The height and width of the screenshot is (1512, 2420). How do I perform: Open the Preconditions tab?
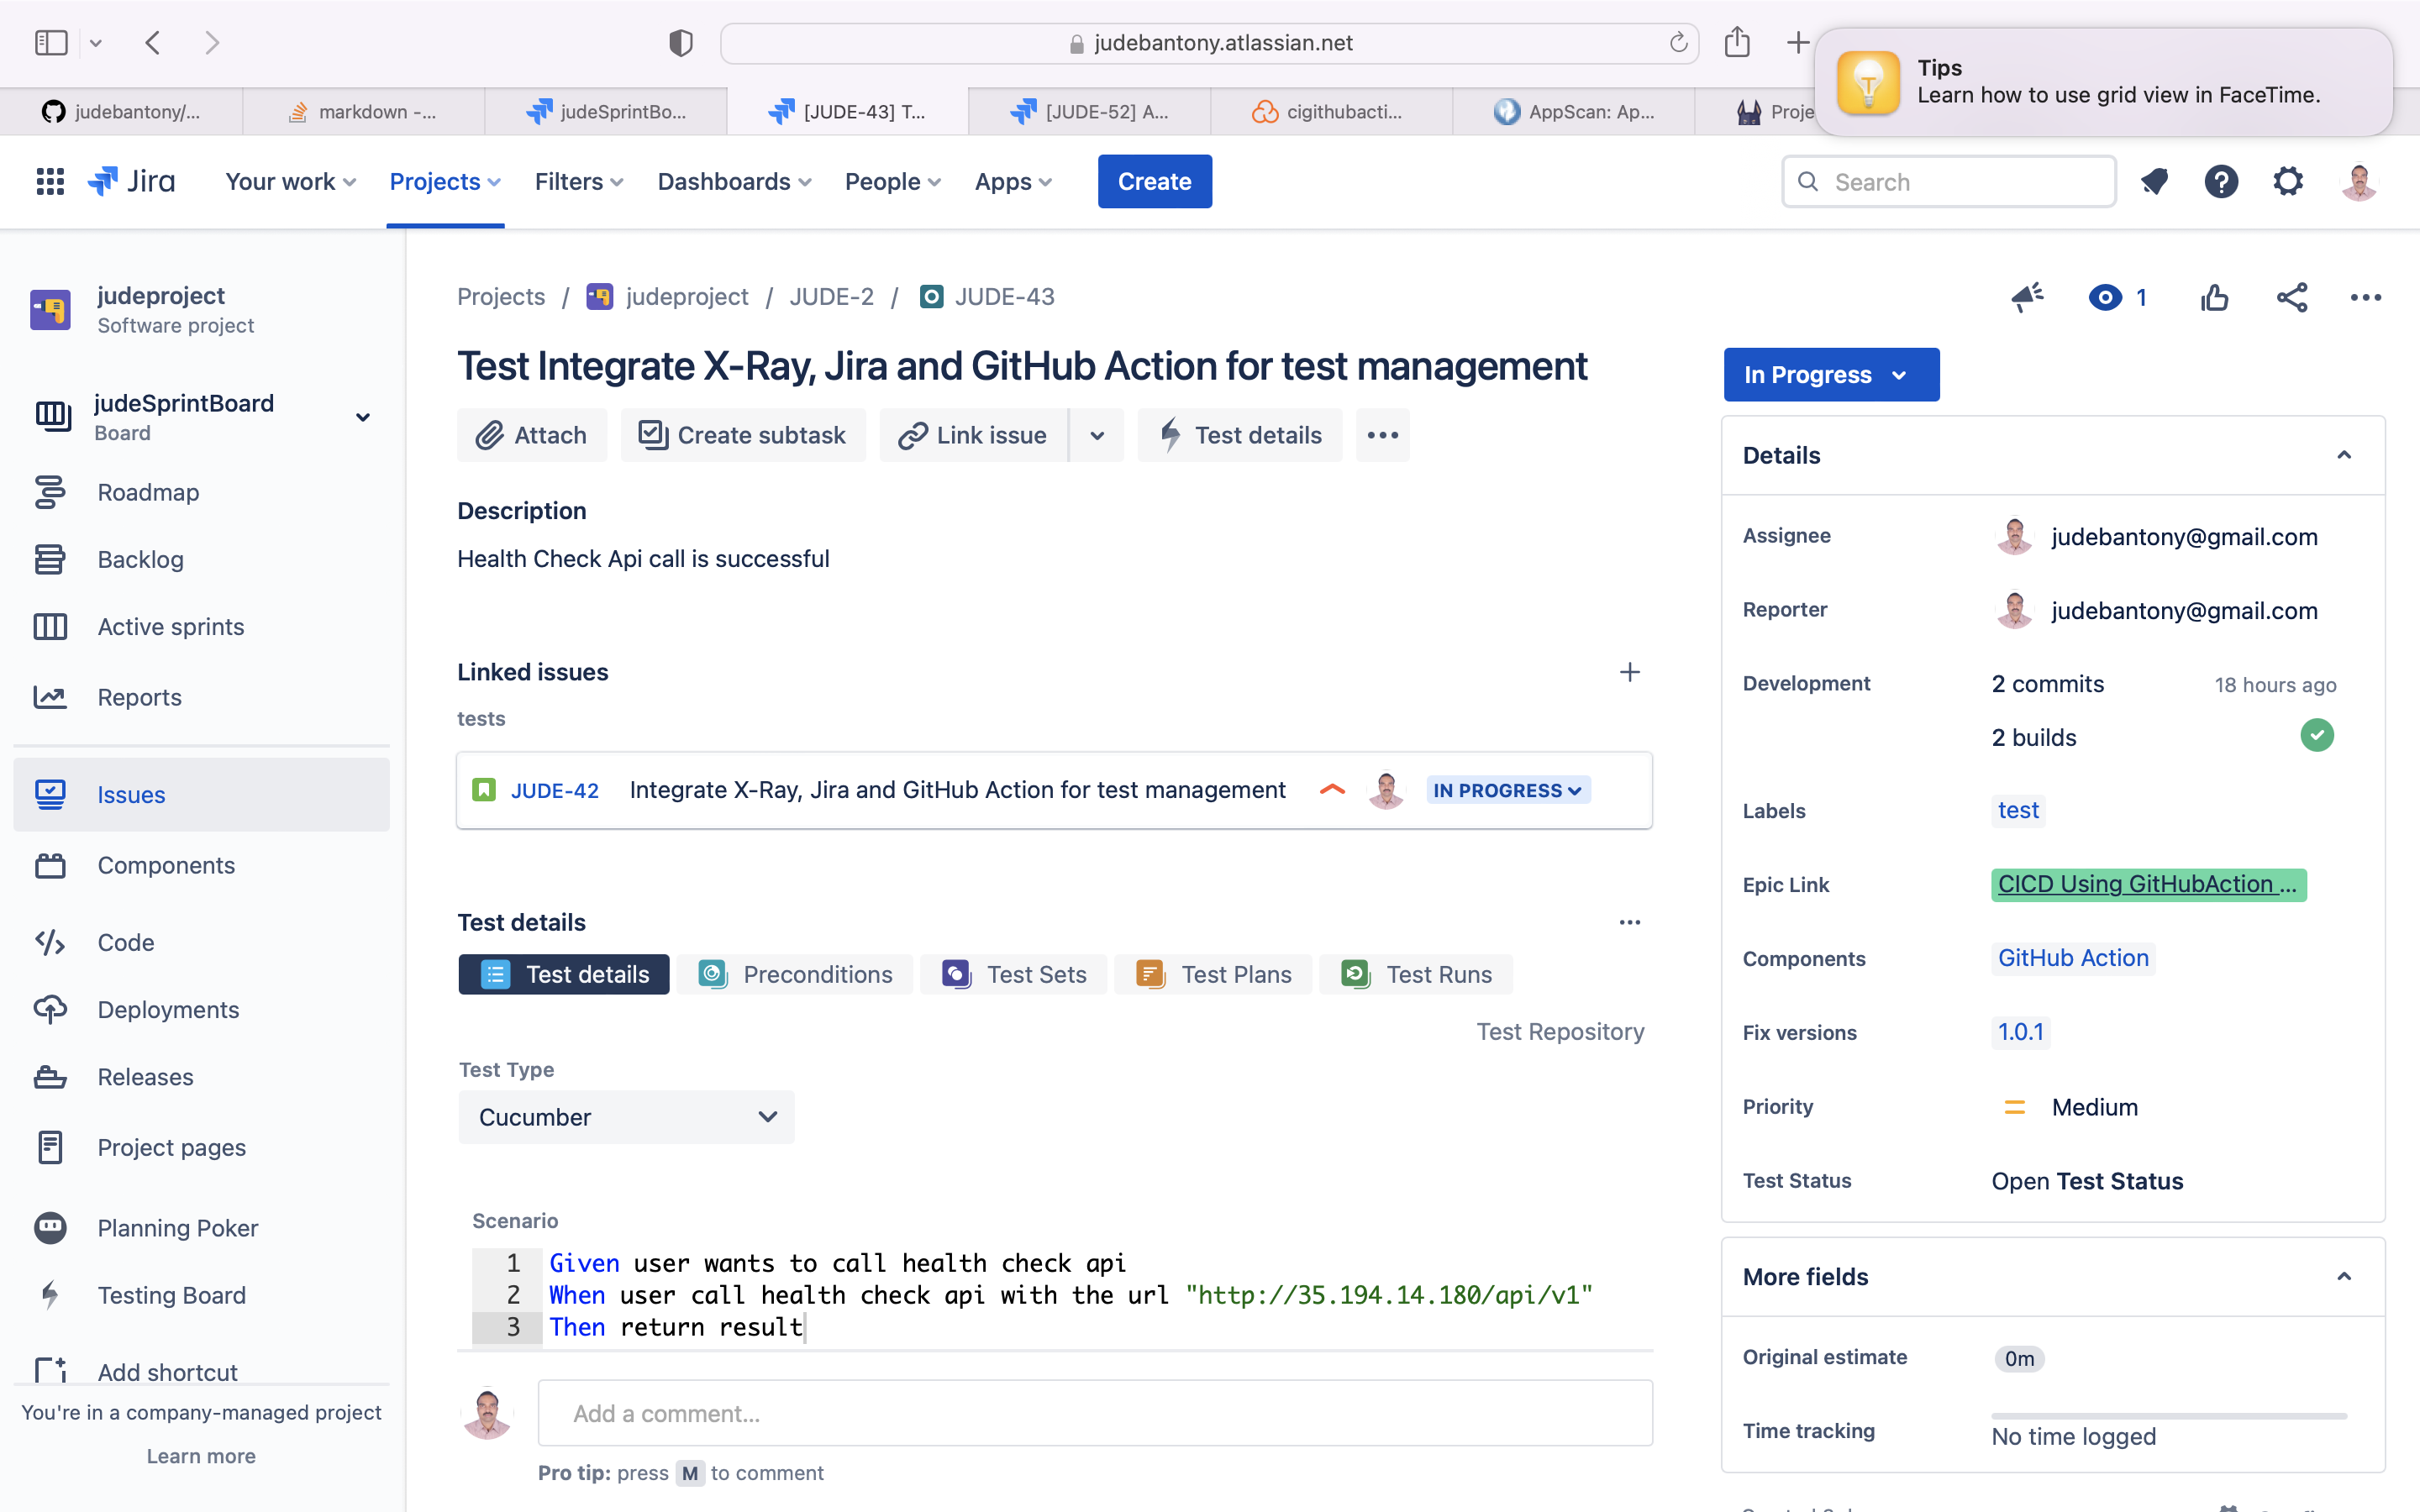[x=796, y=974]
